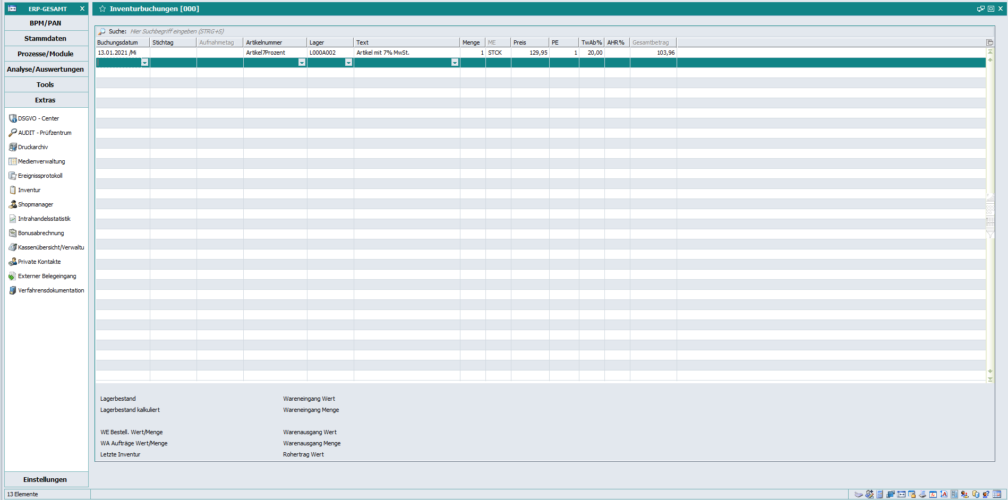1008x500 pixels.
Task: Click the font size icon in status bar
Action: pos(944,494)
